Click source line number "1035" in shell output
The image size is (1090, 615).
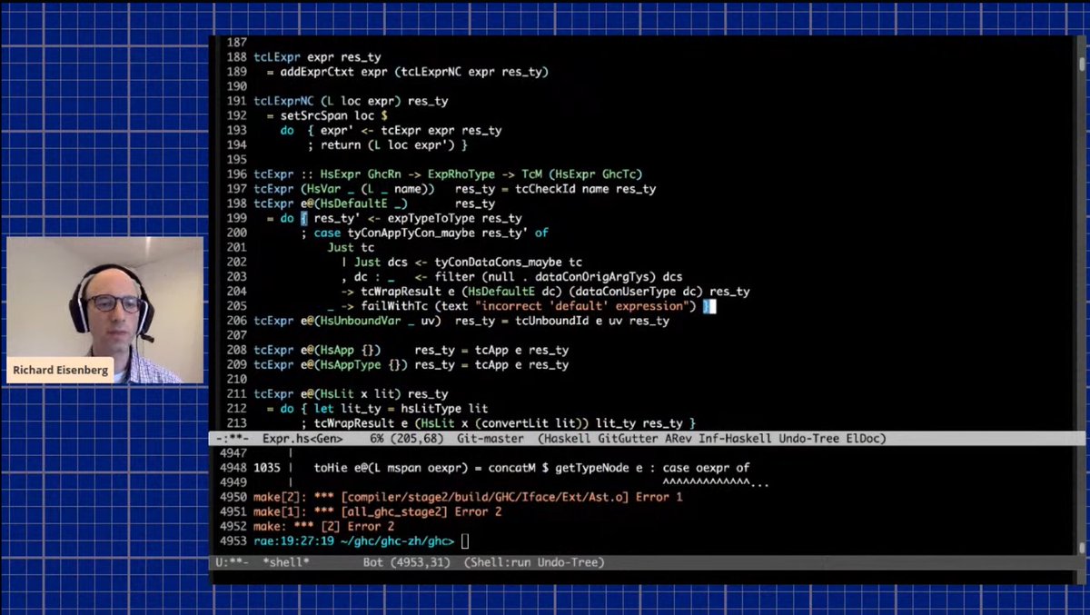point(267,468)
